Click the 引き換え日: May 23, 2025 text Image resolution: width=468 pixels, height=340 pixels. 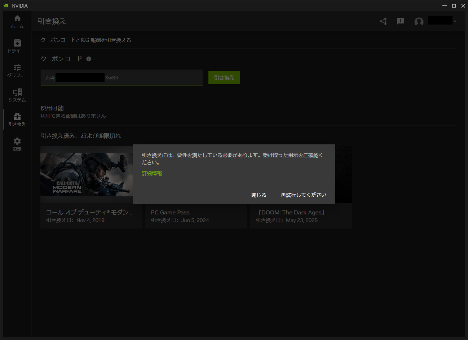[287, 220]
